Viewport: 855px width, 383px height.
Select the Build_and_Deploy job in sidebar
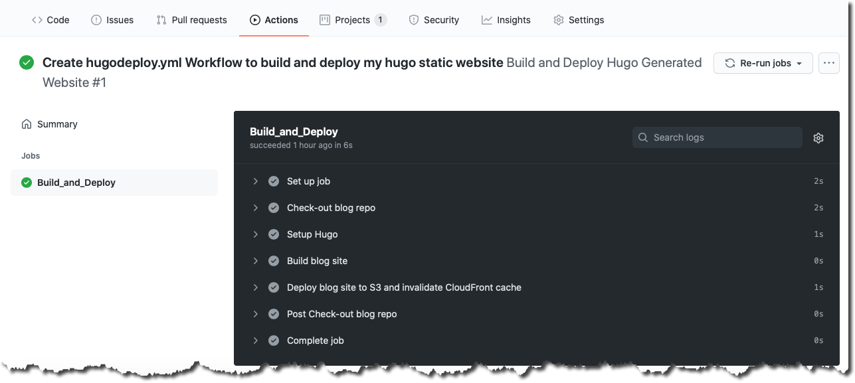coord(114,183)
